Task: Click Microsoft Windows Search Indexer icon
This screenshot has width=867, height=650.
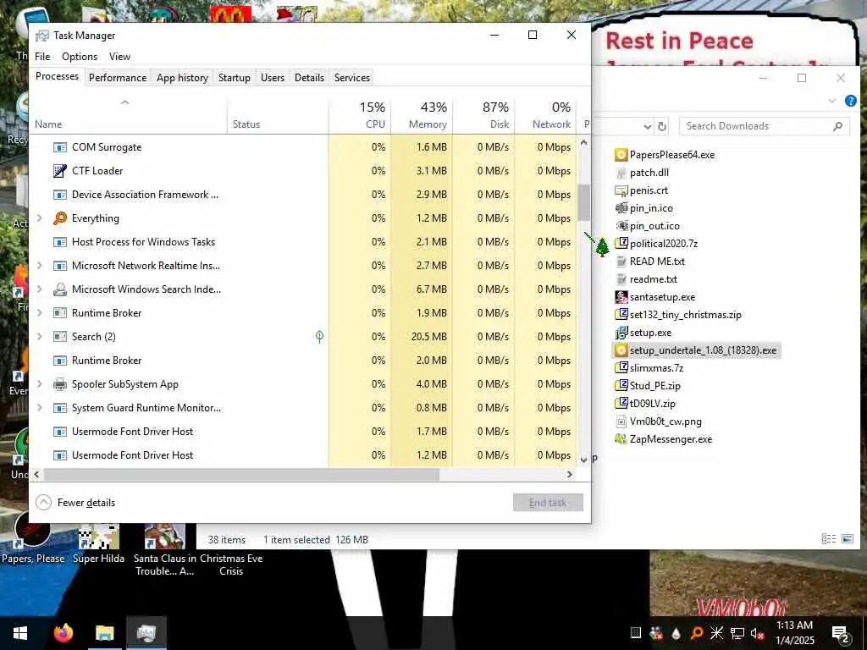Action: 60,289
